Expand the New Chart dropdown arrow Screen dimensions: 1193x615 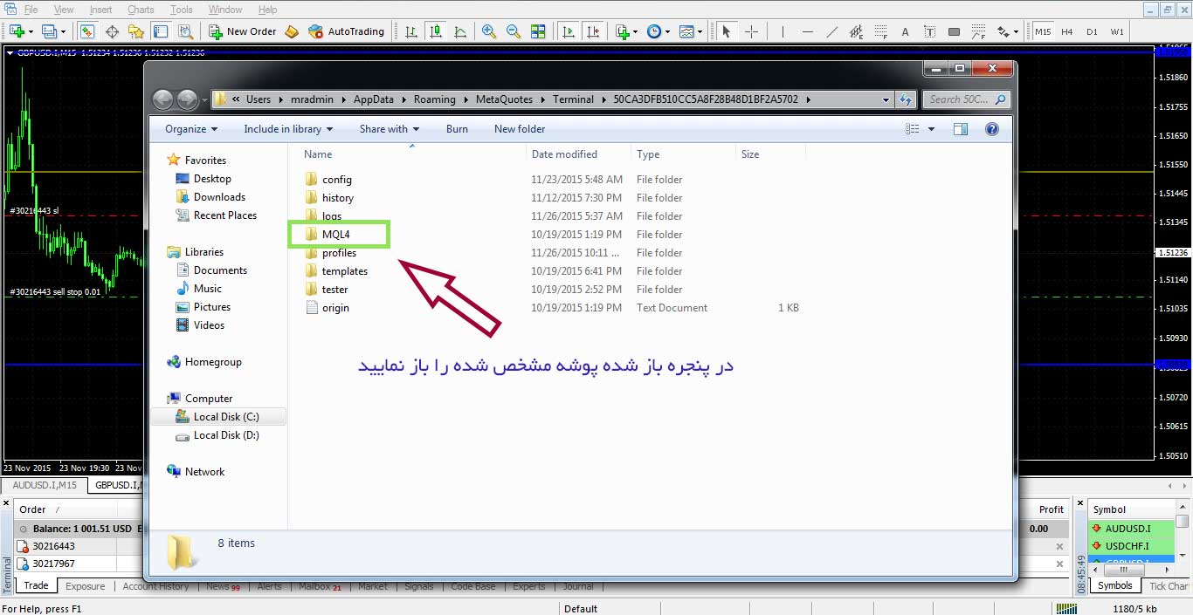[x=31, y=31]
